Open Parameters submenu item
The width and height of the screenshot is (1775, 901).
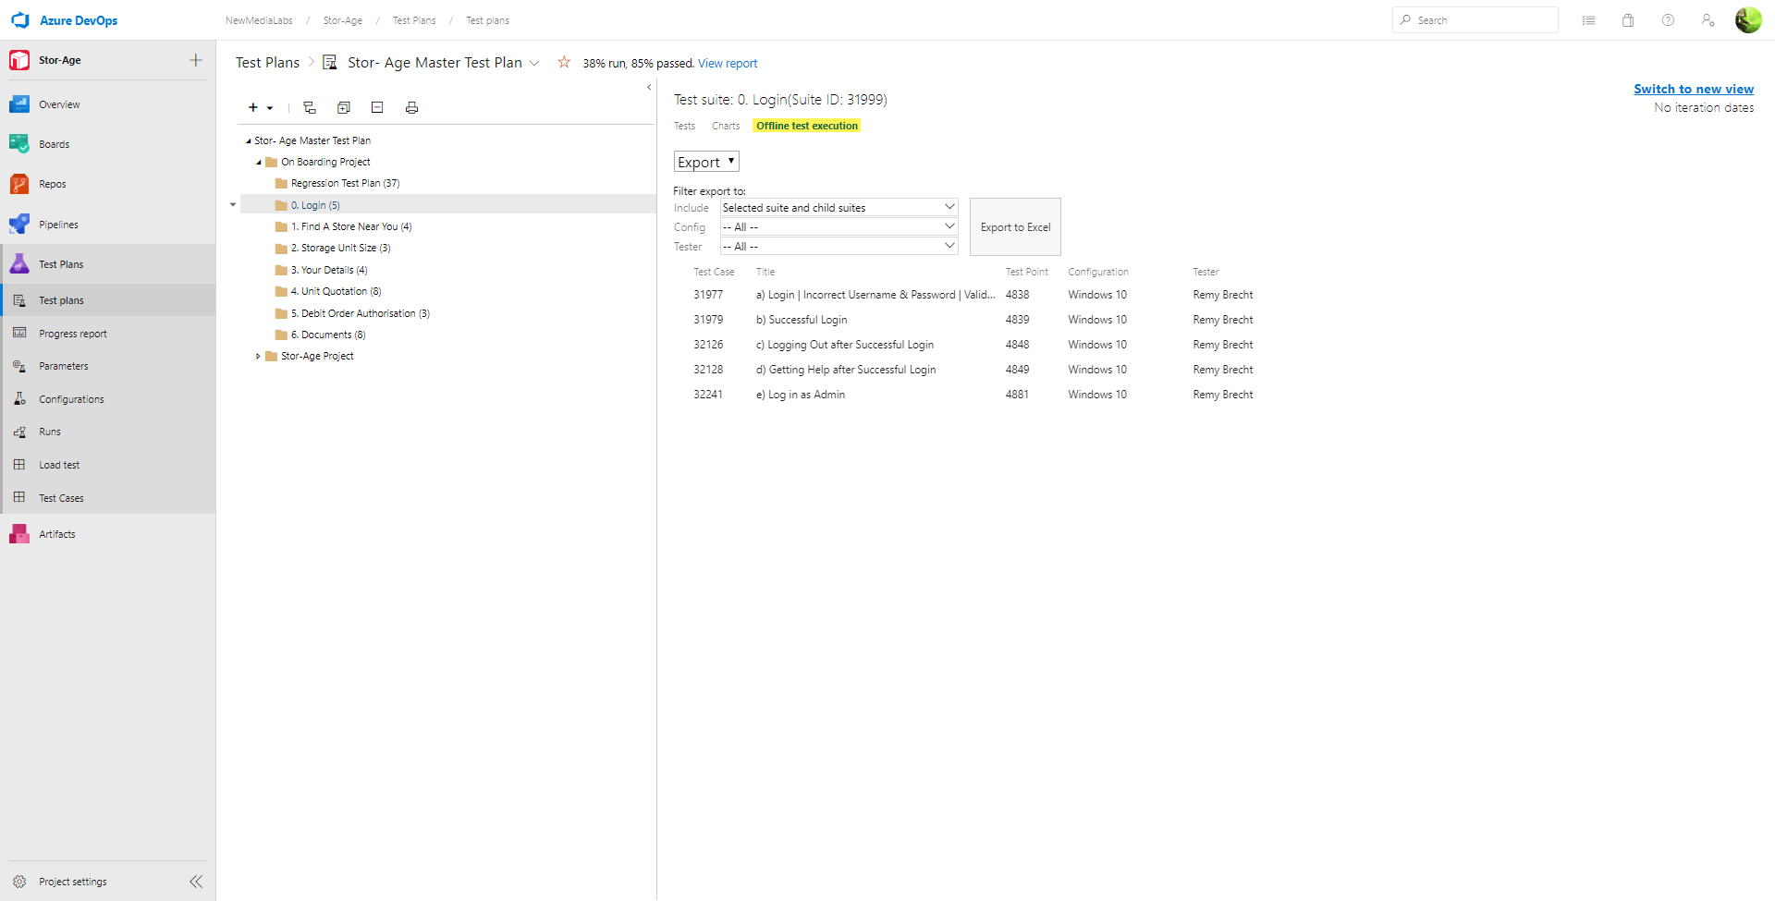(x=107, y=366)
